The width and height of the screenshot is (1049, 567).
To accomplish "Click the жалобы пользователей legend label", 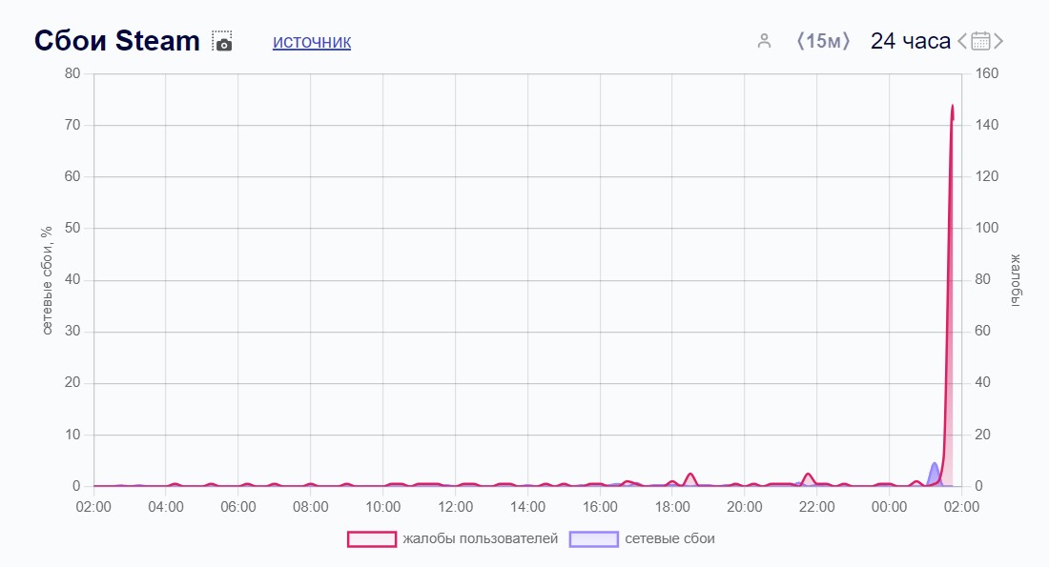I will [x=481, y=539].
